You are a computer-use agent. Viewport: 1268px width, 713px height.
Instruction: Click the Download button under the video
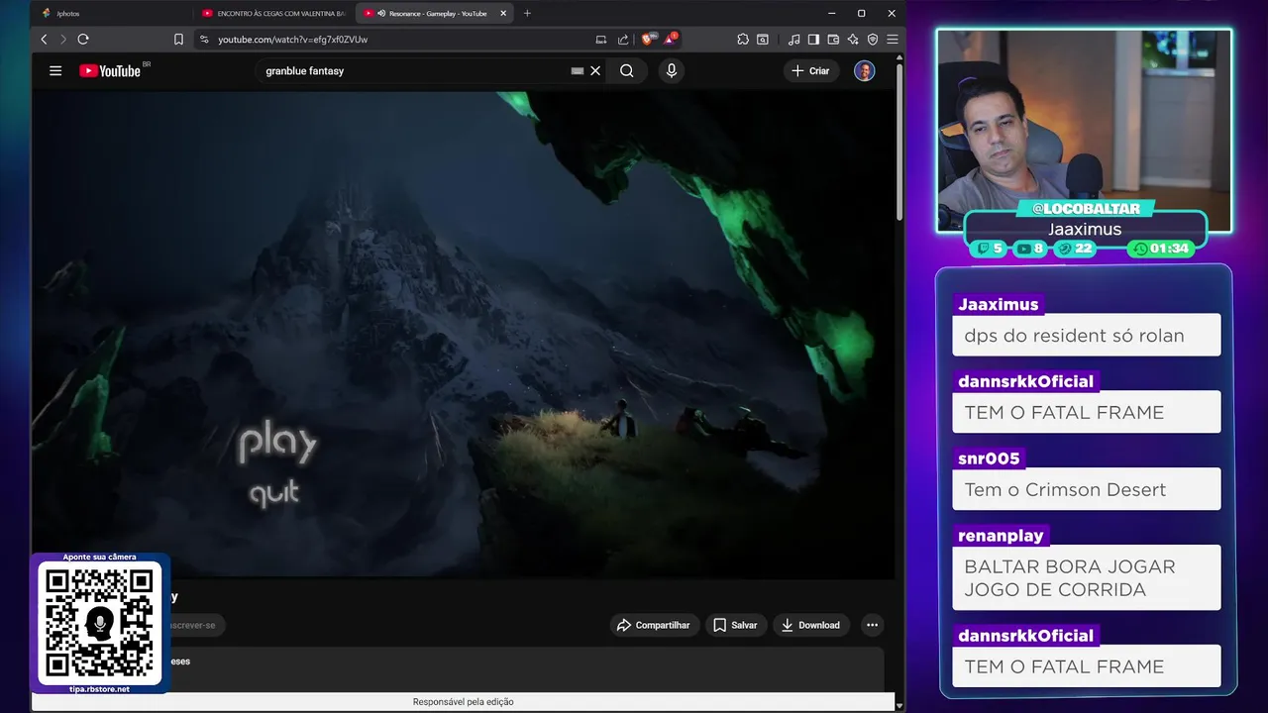coord(811,625)
